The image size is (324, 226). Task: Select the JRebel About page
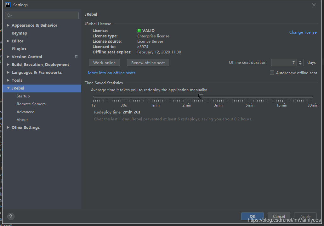pos(22,119)
